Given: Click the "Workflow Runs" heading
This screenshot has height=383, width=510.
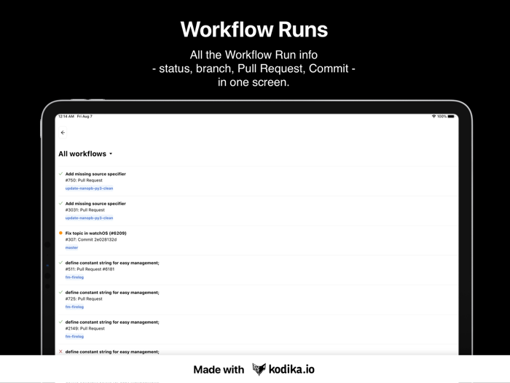Looking at the screenshot, I should pos(254,30).
